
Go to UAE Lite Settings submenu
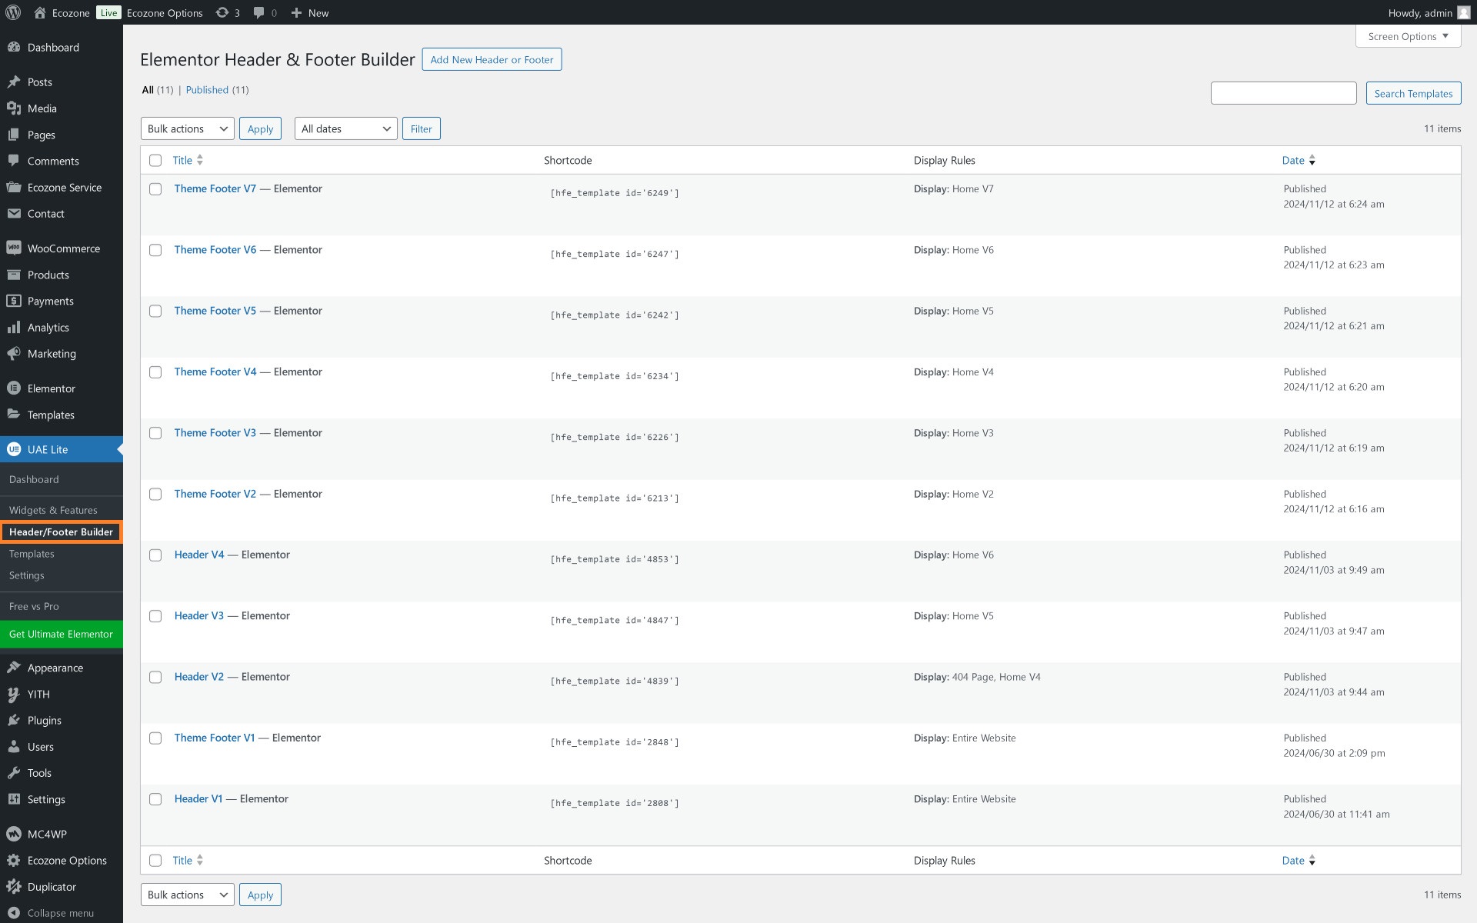(x=27, y=575)
